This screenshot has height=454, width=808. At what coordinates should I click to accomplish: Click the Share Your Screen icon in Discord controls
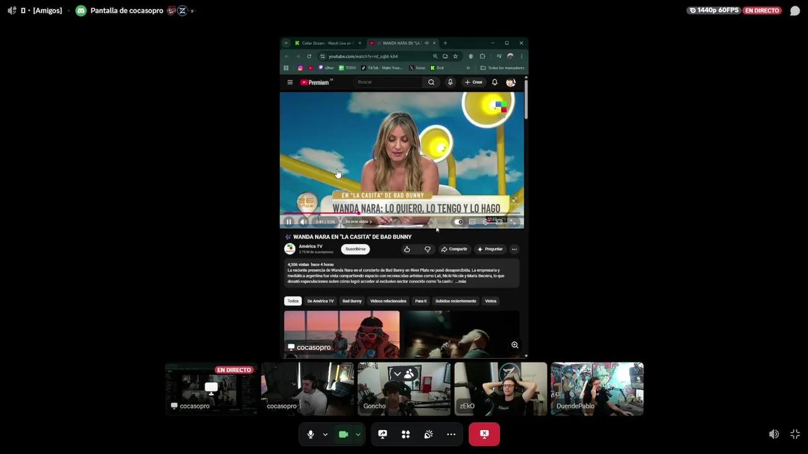(383, 434)
